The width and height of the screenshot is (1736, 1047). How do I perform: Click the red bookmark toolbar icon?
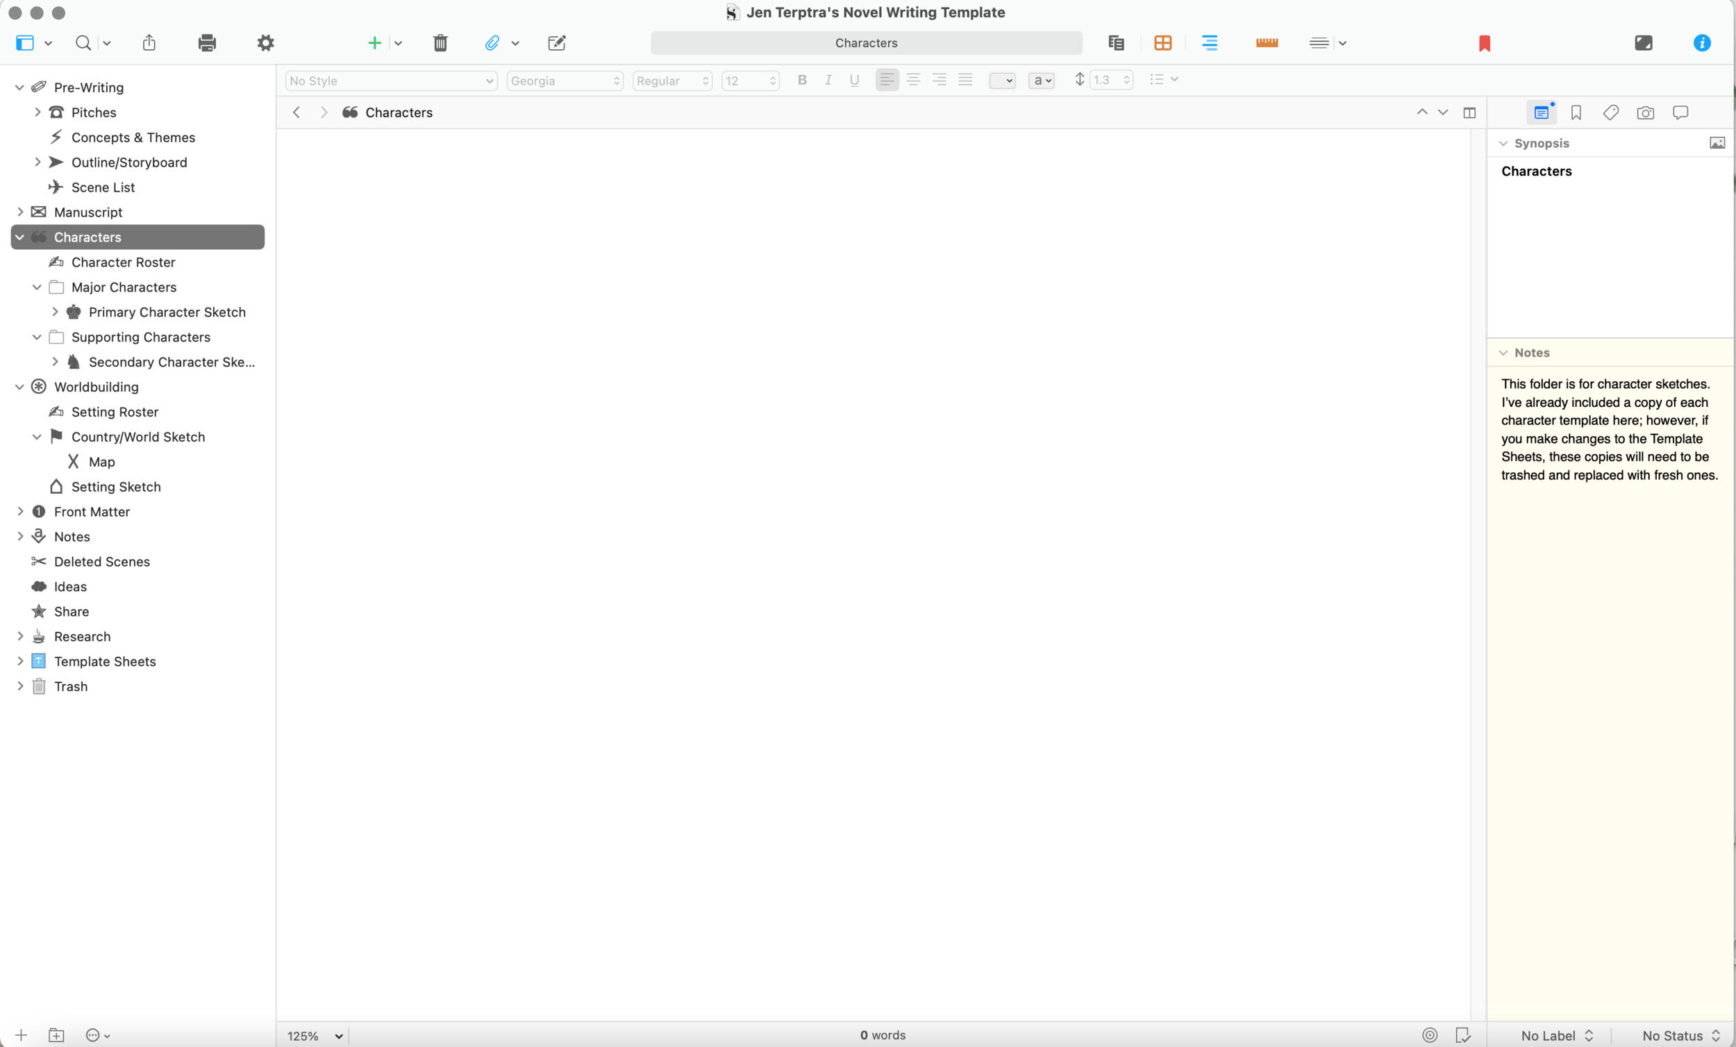[x=1484, y=43]
